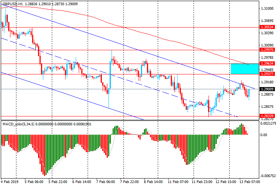Click the 13 Feb 07:00 time label
276x186 pixels.
coord(249,182)
